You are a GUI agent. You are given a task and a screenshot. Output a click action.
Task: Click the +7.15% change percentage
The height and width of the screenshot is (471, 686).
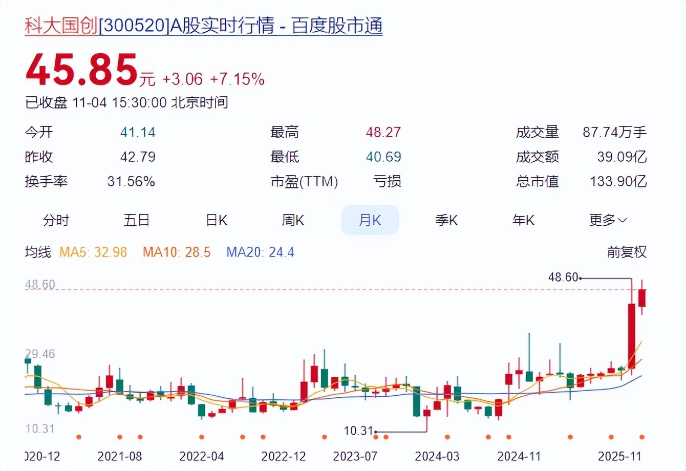click(237, 79)
